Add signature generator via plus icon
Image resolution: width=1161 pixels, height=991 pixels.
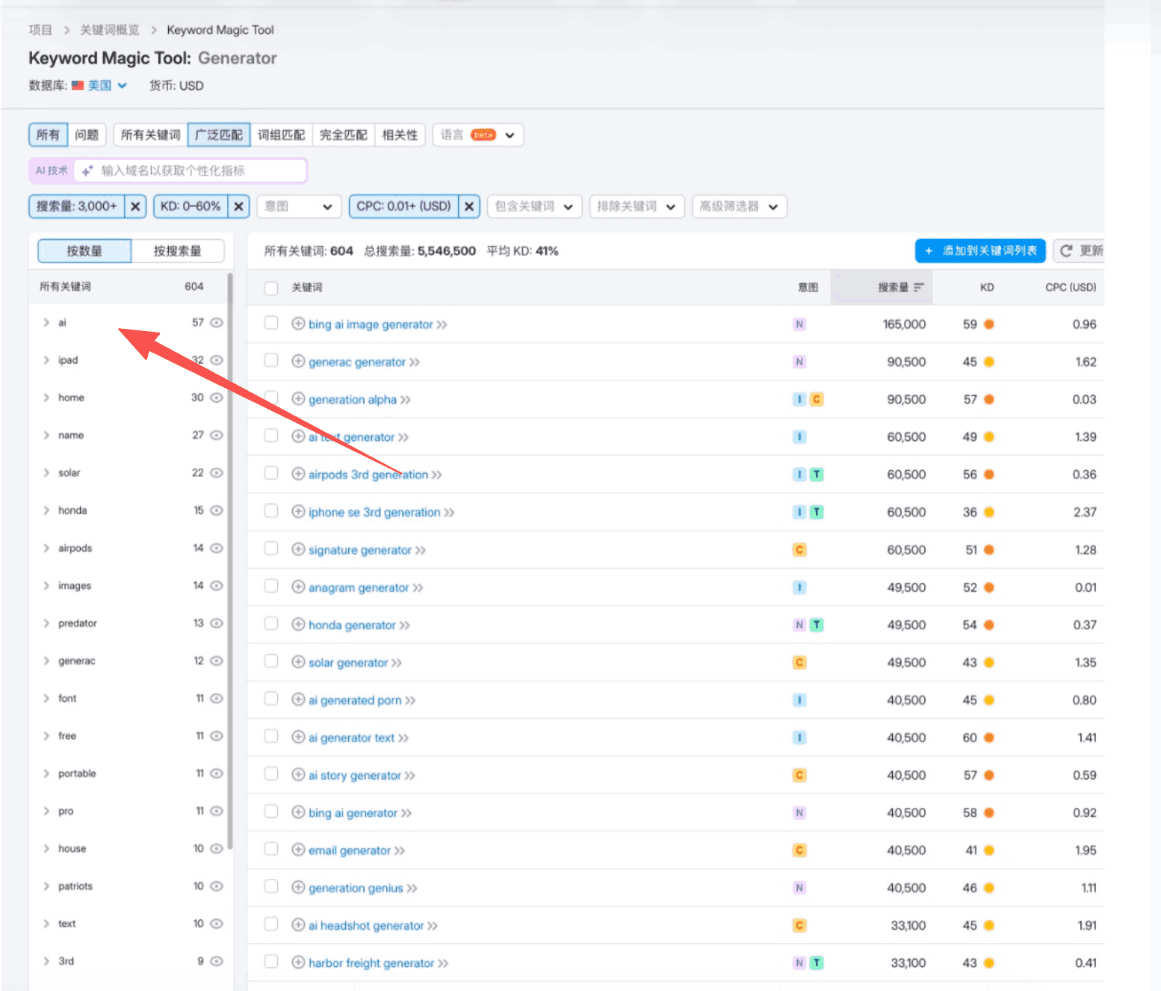[x=298, y=550]
